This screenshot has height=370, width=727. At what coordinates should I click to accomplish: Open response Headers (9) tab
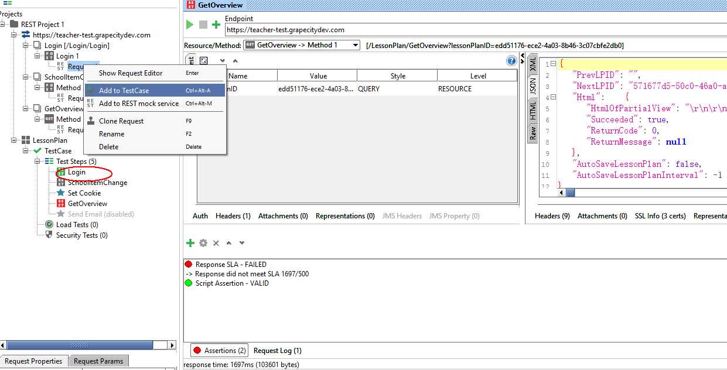(x=552, y=216)
